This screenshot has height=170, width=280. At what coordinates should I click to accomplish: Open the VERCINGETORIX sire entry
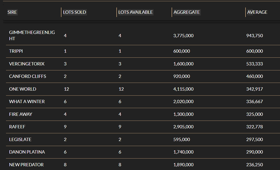tap(27, 64)
